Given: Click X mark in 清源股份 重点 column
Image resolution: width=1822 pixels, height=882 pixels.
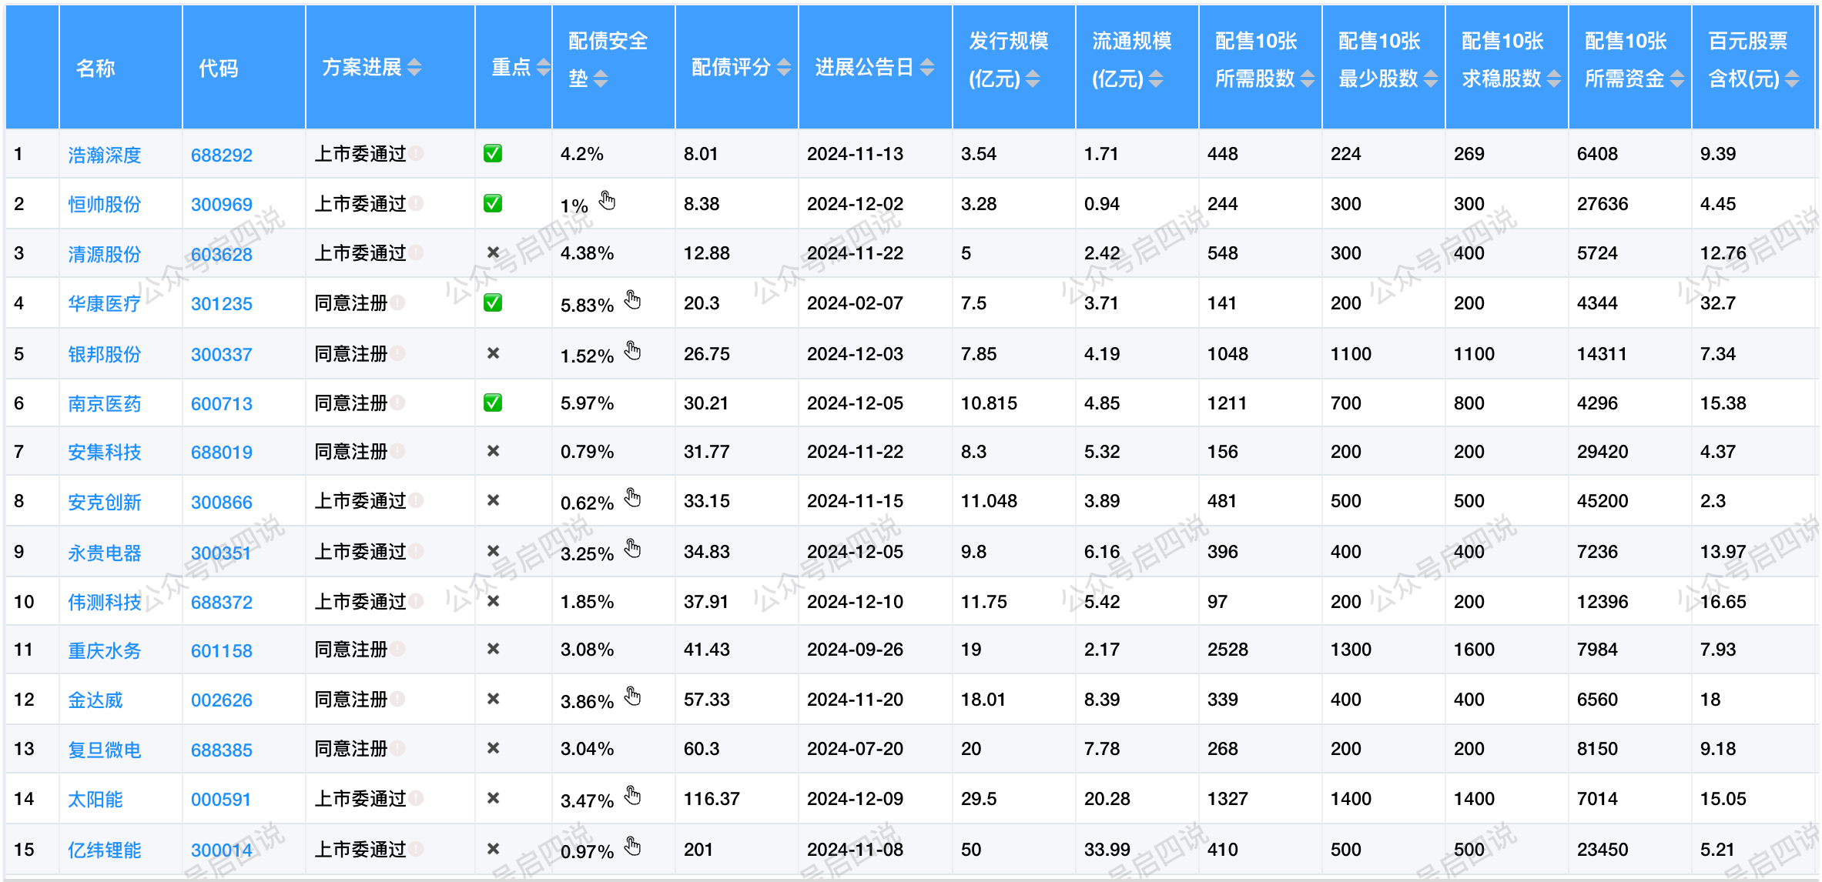Looking at the screenshot, I should [x=493, y=252].
